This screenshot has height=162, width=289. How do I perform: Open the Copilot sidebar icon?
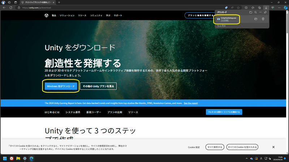(x=285, y=8)
